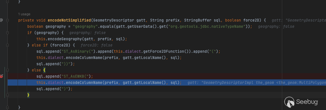Click the "force2D: false" inline debug value
The image size is (326, 110).
click(x=96, y=45)
